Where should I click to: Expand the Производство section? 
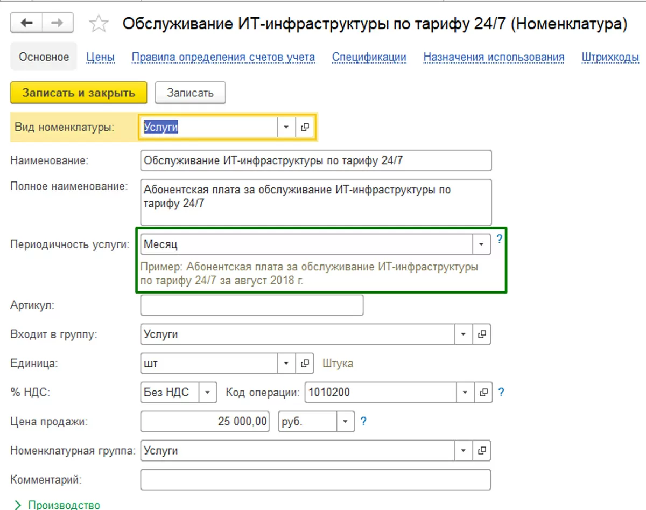[57, 505]
